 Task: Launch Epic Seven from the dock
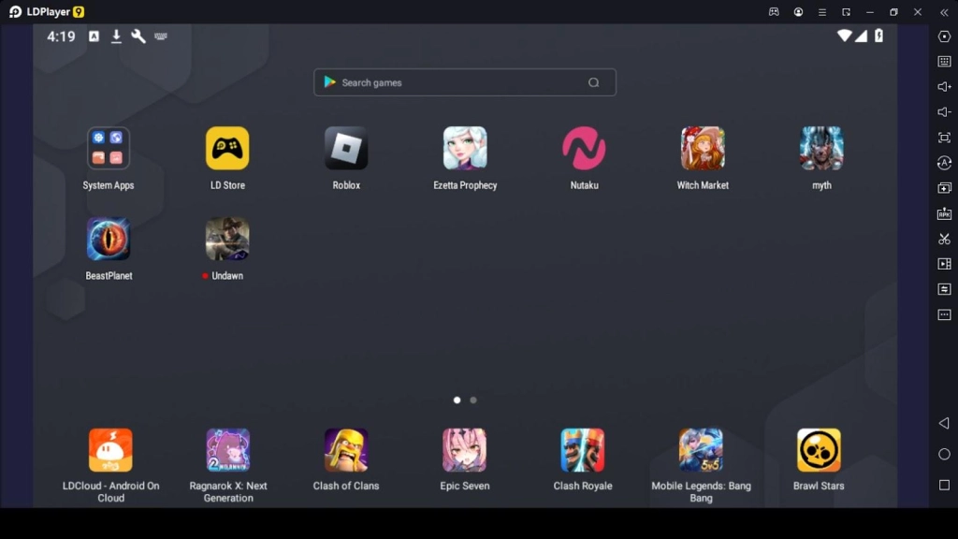pos(464,450)
